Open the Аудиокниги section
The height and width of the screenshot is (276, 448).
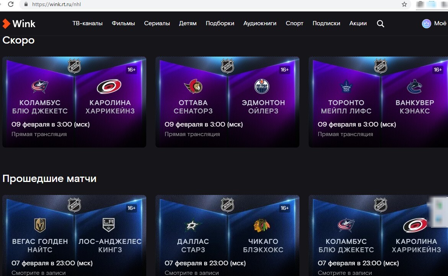click(260, 23)
